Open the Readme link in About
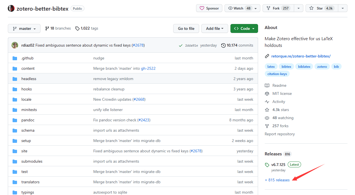This screenshot has width=355, height=195. click(x=279, y=86)
